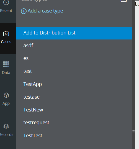Click the plus icon beside Add a case type
139x149 pixels.
tap(24, 11)
